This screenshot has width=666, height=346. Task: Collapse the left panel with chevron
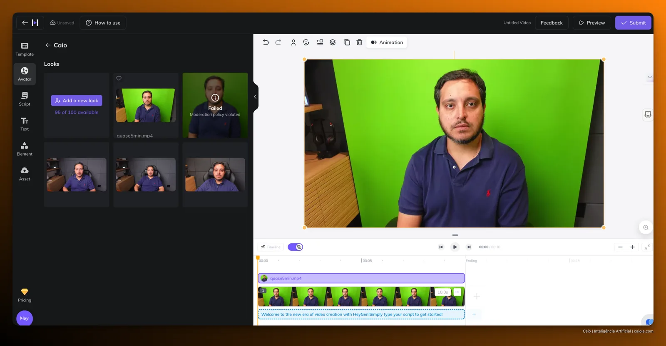click(255, 97)
